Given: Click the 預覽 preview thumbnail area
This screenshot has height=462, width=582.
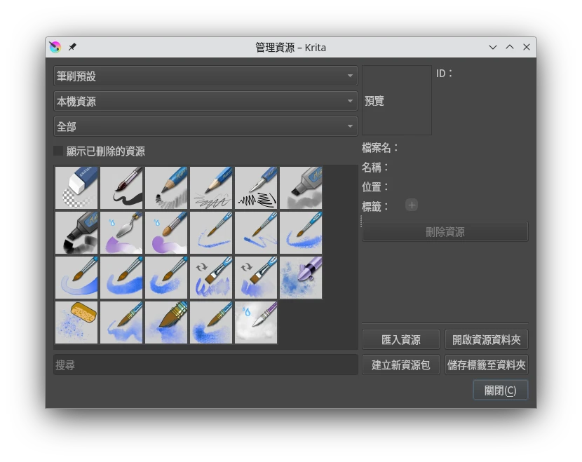Looking at the screenshot, I should [397, 100].
